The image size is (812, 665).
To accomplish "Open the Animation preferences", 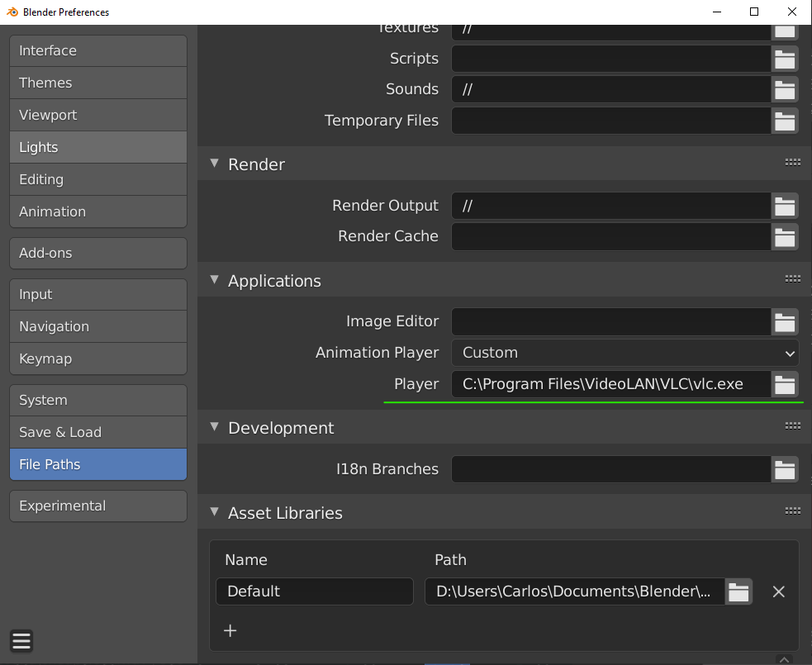I will coord(97,211).
